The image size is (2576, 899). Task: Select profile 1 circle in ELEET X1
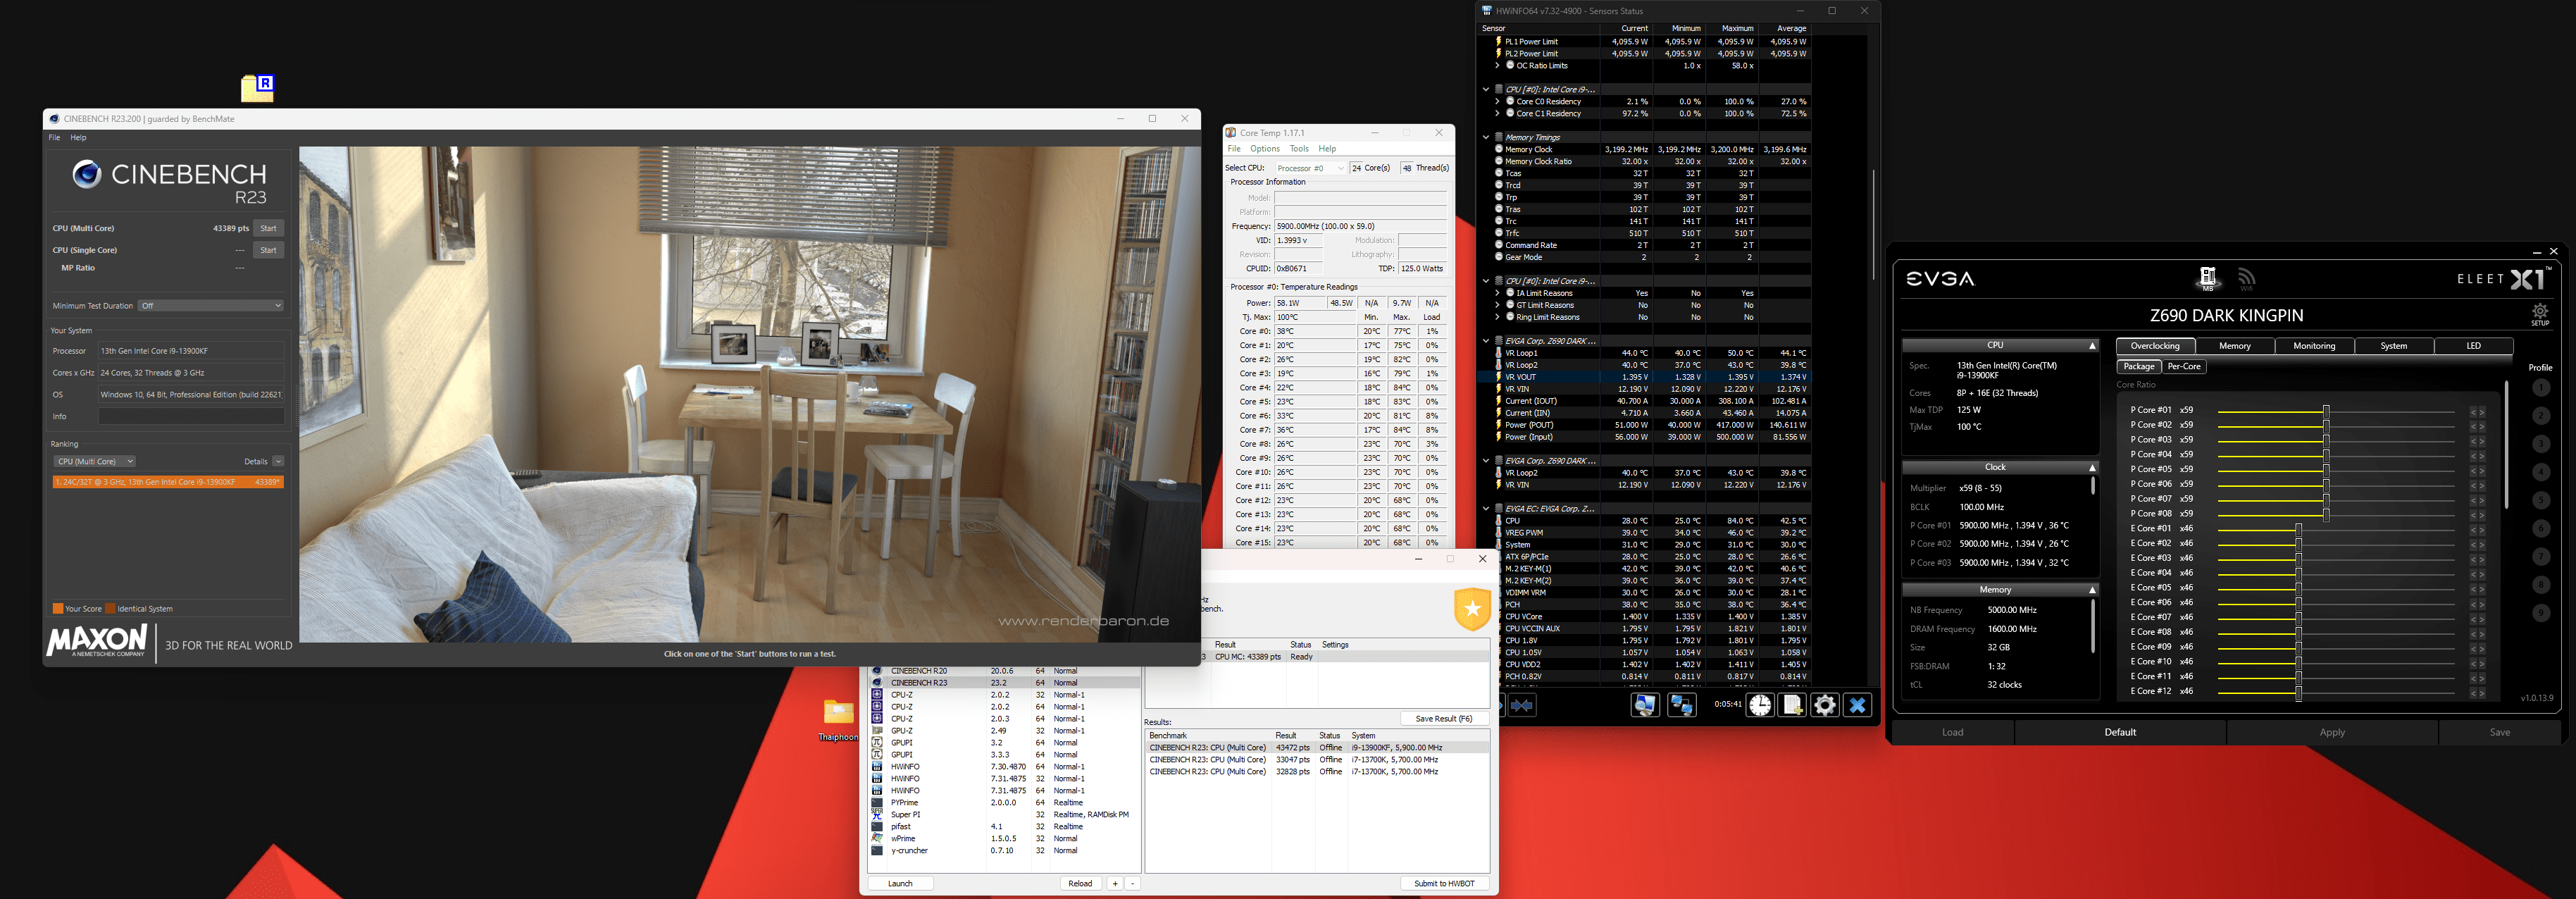coord(2541,388)
